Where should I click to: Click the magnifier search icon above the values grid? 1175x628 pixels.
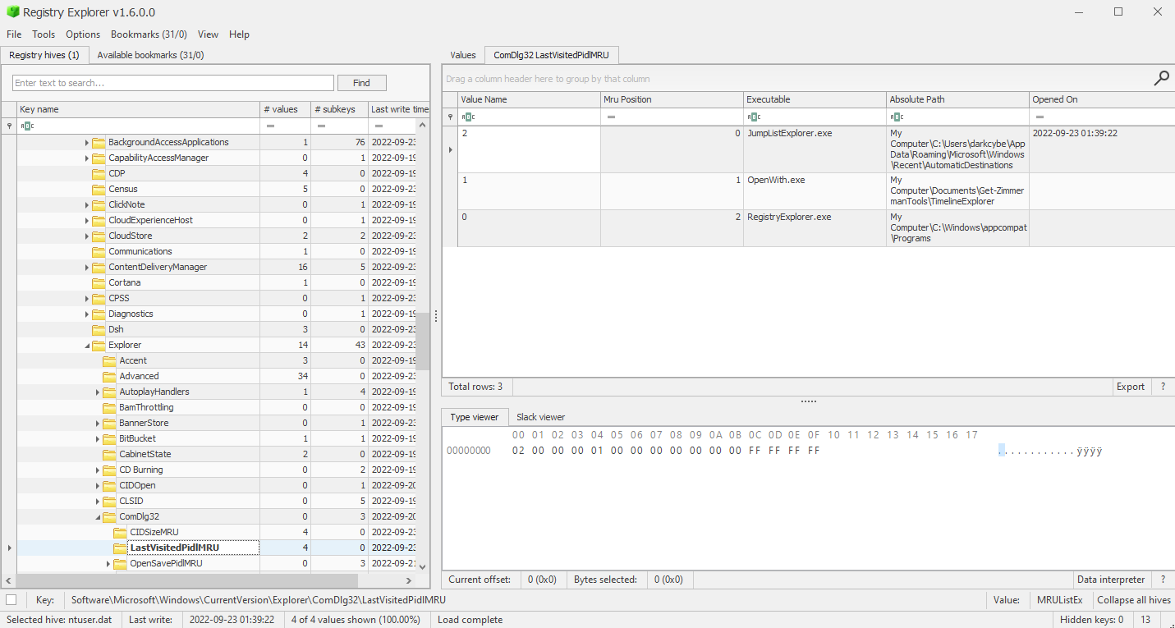1161,78
